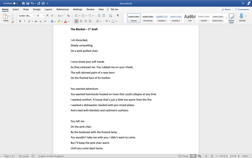This screenshot has width=252, height=158.
Task: Toggle the AutoSave switch
Action: [x=16, y=3]
